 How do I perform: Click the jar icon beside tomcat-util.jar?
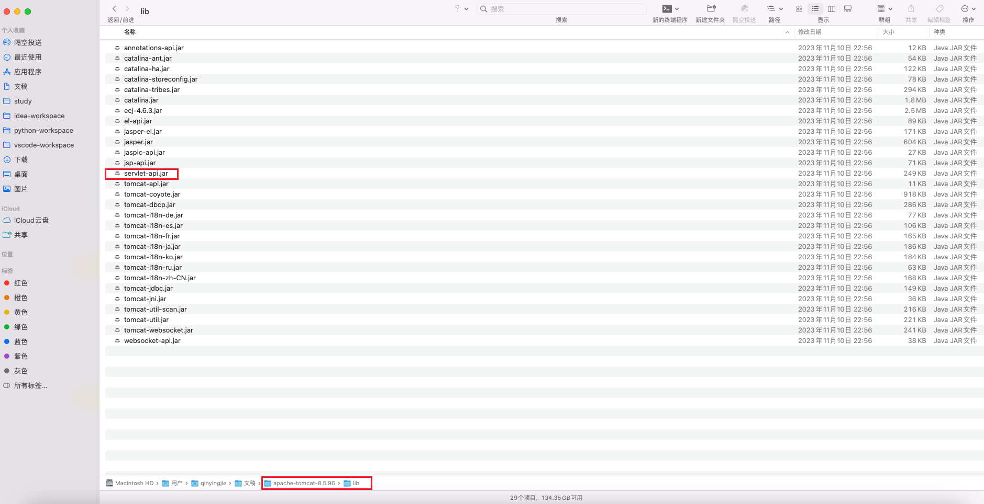coord(117,319)
